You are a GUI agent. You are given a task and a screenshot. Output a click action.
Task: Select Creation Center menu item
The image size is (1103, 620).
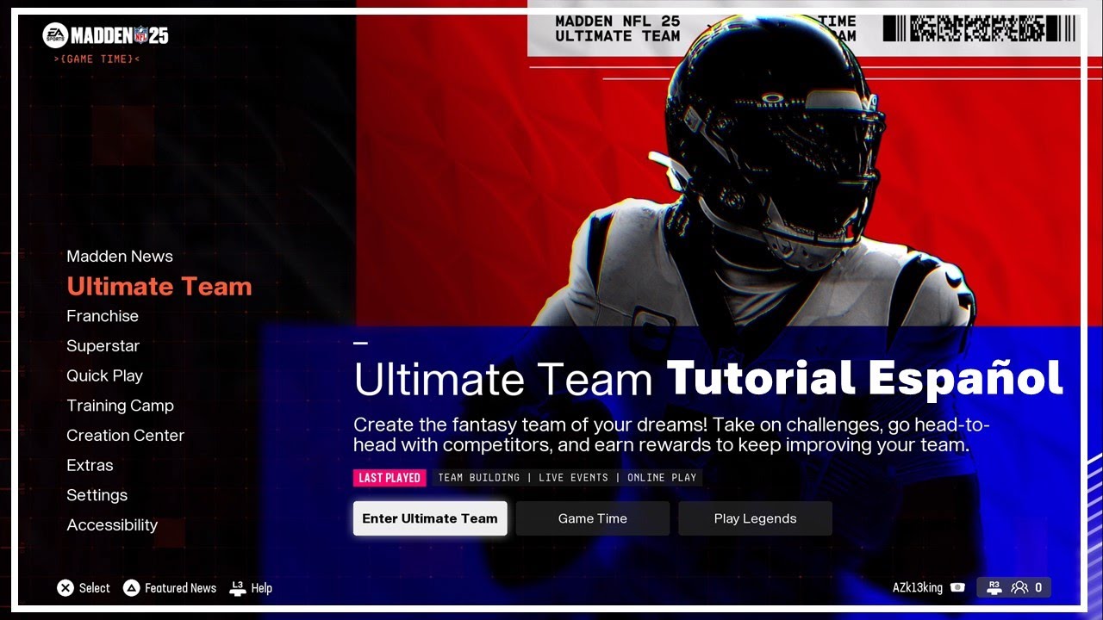[x=125, y=436]
